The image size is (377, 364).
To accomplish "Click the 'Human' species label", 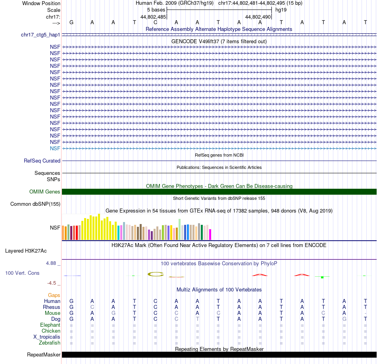I will click(x=52, y=301).
